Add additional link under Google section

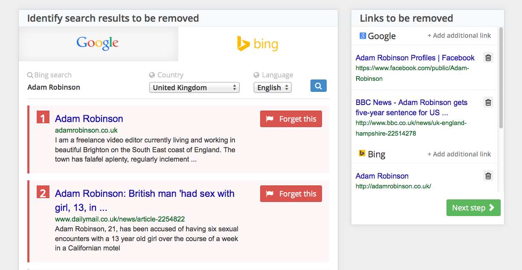(459, 36)
